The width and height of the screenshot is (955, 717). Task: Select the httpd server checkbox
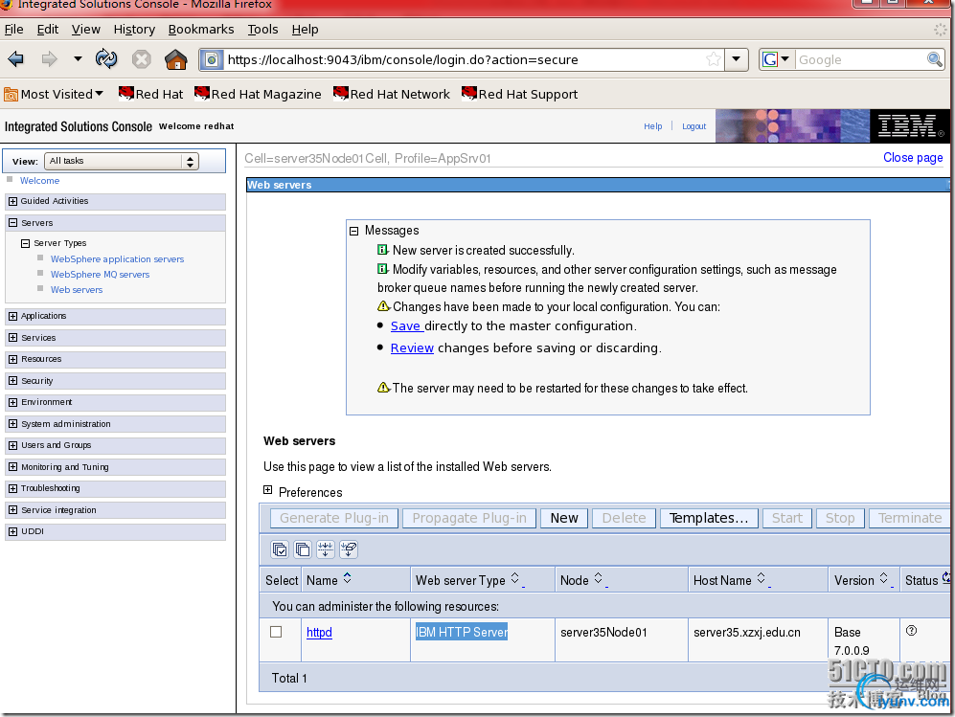[x=276, y=632]
